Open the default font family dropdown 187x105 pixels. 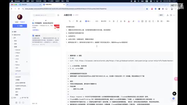104,21
